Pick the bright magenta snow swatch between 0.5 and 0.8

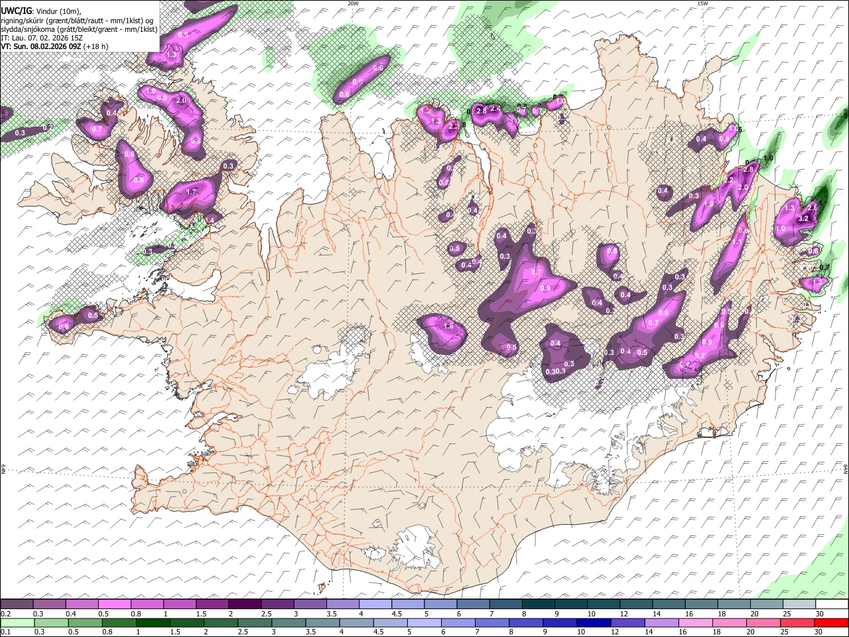point(114,604)
